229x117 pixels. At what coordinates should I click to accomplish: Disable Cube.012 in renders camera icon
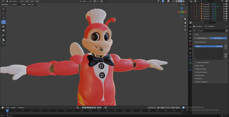click(x=226, y=14)
